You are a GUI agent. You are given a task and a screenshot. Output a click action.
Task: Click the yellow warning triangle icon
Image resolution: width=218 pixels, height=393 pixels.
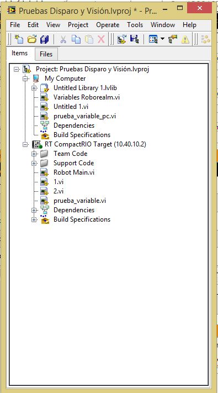click(x=185, y=40)
